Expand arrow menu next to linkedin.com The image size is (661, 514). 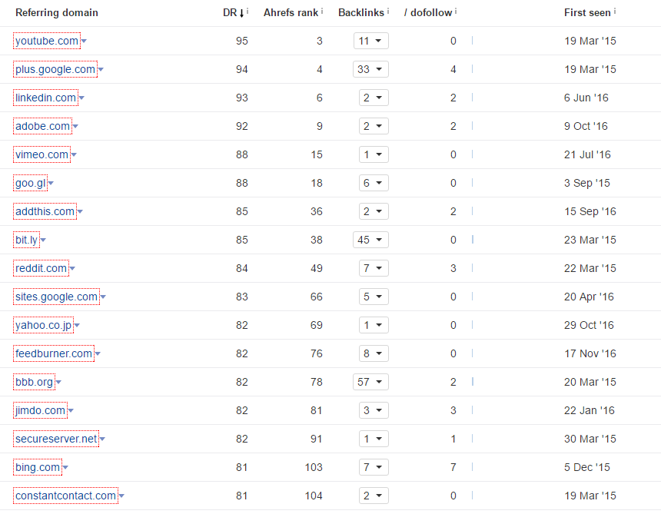[81, 98]
